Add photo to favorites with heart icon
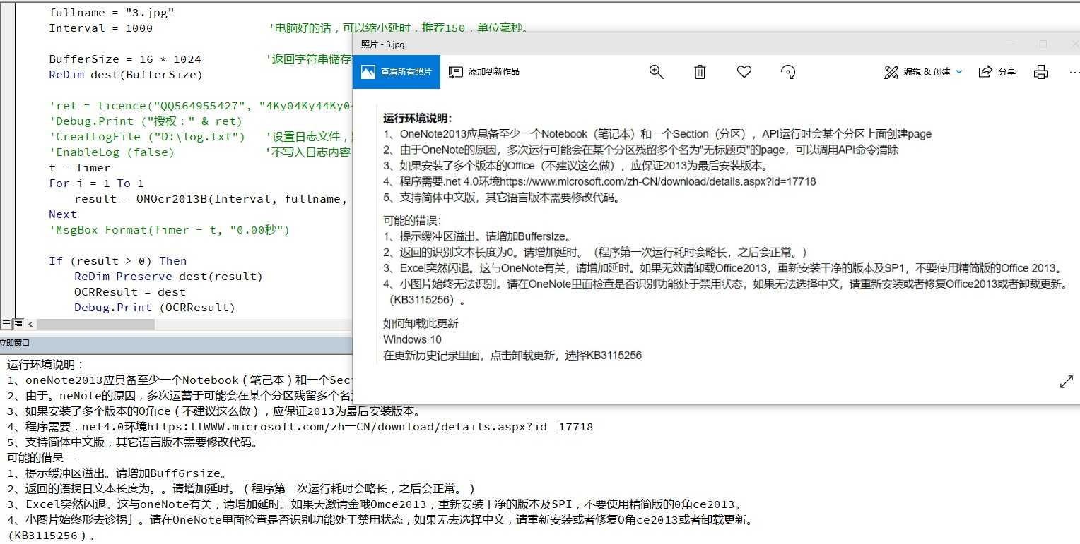The height and width of the screenshot is (544, 1080). click(744, 72)
